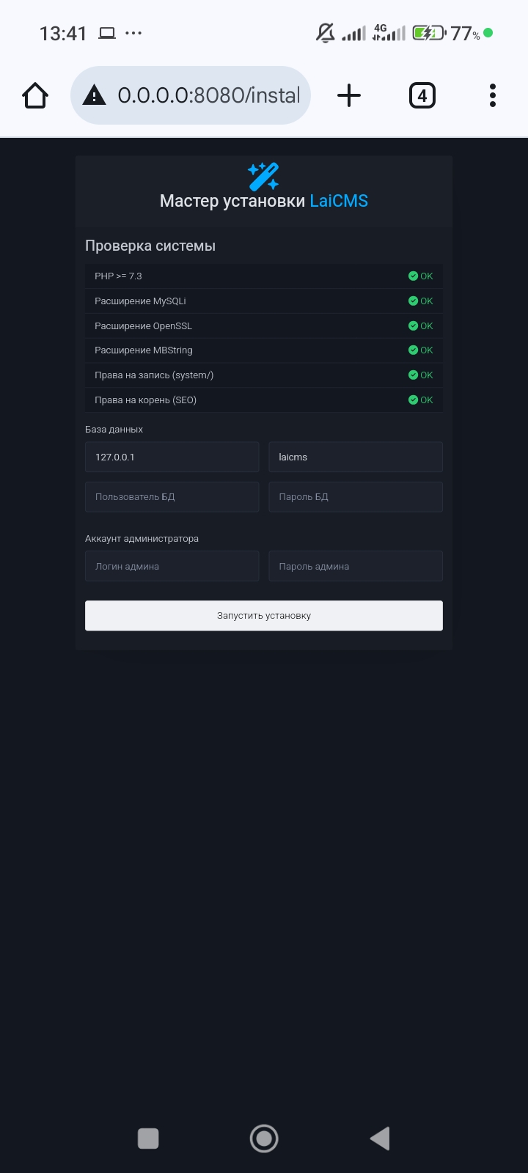Tap the address bar URL text

coord(209,95)
